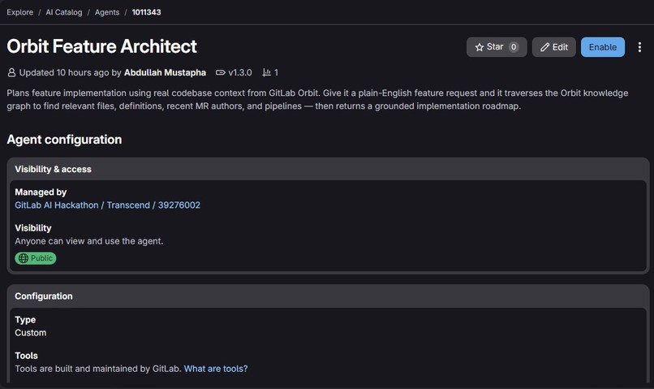Open the Agents breadcrumb
654x389 pixels.
coord(107,12)
